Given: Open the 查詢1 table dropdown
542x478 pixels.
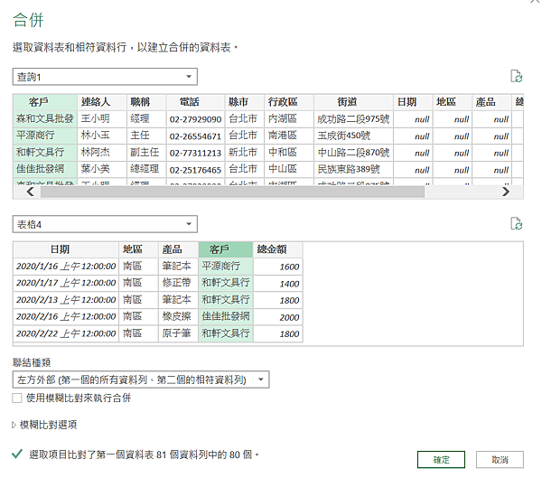Looking at the screenshot, I should pyautogui.click(x=105, y=77).
